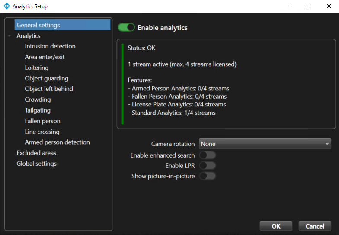Toggle Show picture-in-picture on
Screen dimensions: 339x235
[207, 176]
